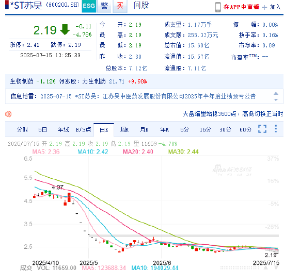This screenshot has height=271, width=284.
Task: Click the plus icon to add stock
Action: point(264,7)
